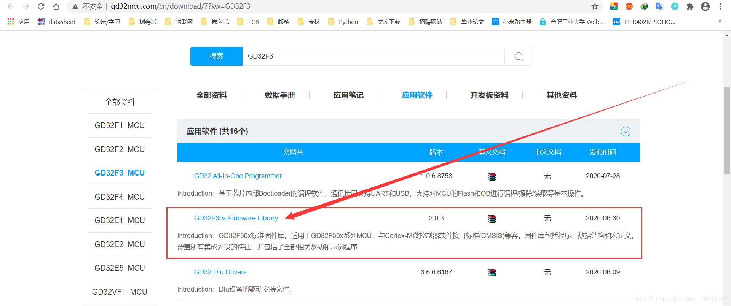Image resolution: width=731 pixels, height=306 pixels.
Task: Click the 搜索 button
Action: coord(216,56)
